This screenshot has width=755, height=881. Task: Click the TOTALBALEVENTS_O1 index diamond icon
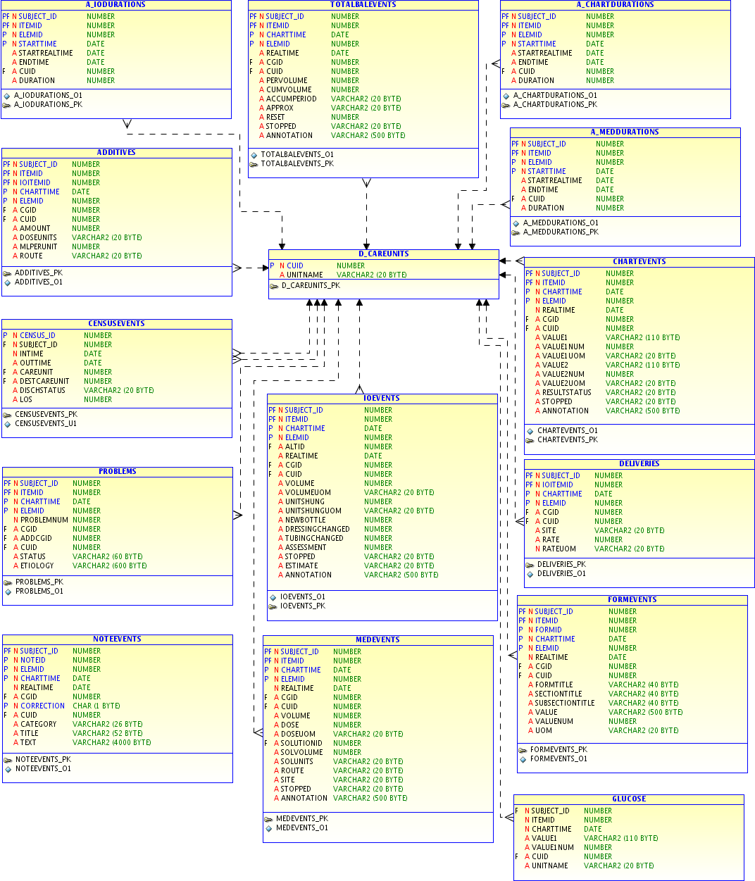point(254,155)
